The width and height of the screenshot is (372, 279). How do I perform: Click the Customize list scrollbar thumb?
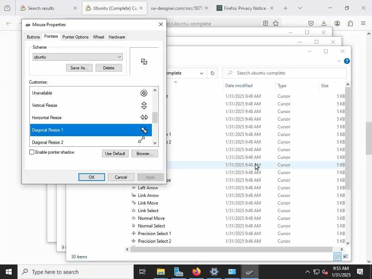(155, 117)
